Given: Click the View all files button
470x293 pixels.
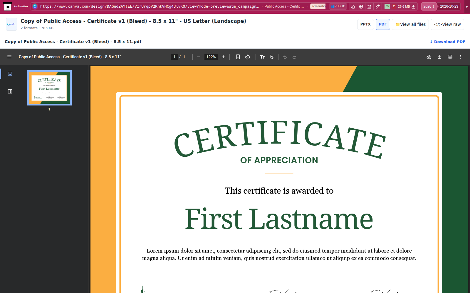Looking at the screenshot, I should (x=410, y=24).
